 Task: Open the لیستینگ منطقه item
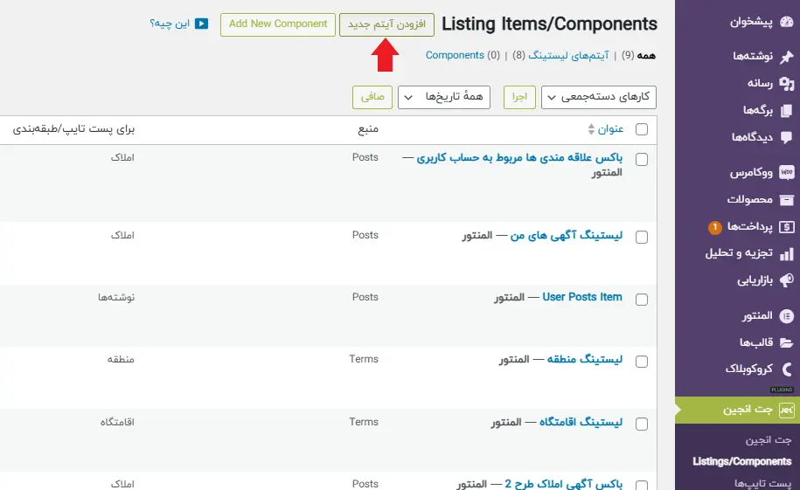[585, 360]
